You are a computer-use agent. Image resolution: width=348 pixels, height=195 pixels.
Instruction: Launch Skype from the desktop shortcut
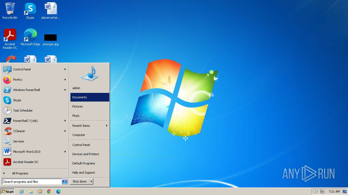pos(30,11)
